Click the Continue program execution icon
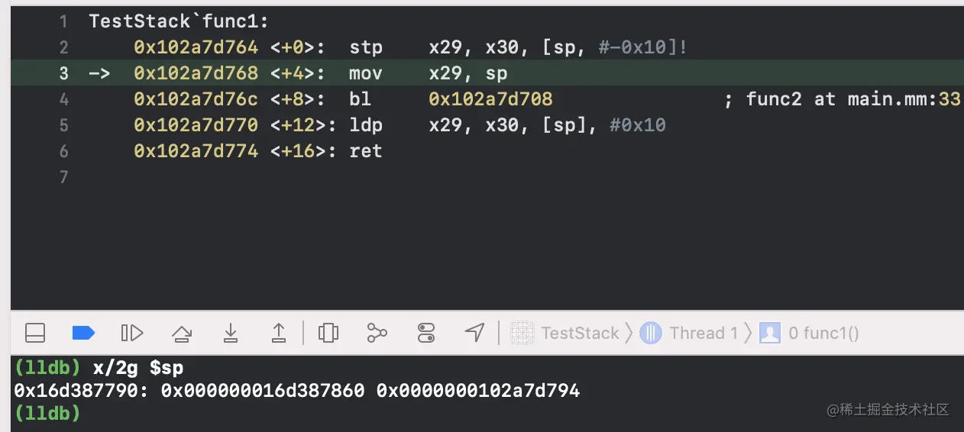 click(x=132, y=333)
